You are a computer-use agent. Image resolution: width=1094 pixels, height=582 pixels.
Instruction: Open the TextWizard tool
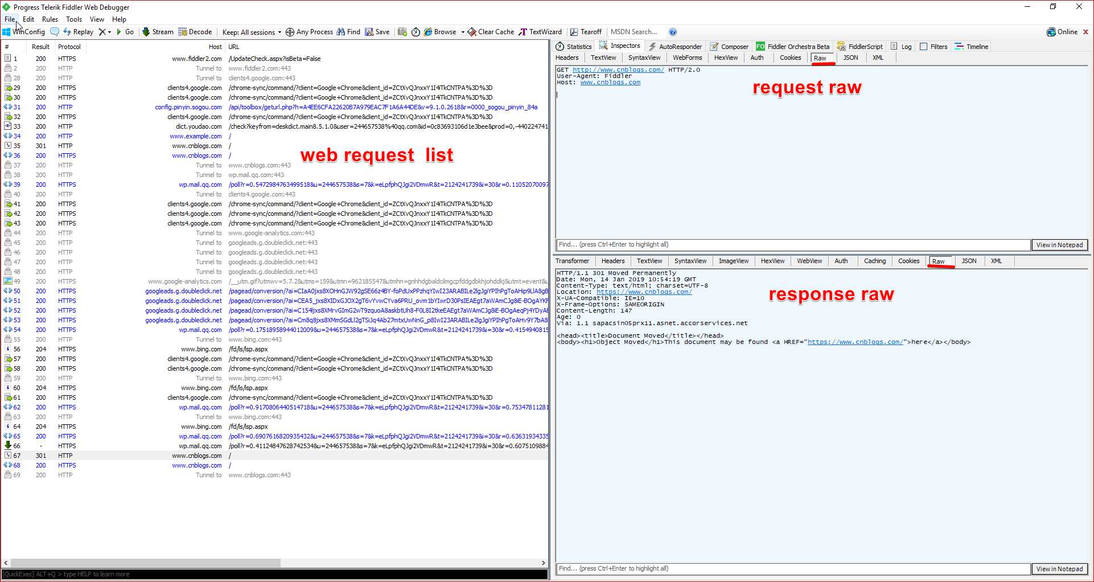[x=540, y=32]
